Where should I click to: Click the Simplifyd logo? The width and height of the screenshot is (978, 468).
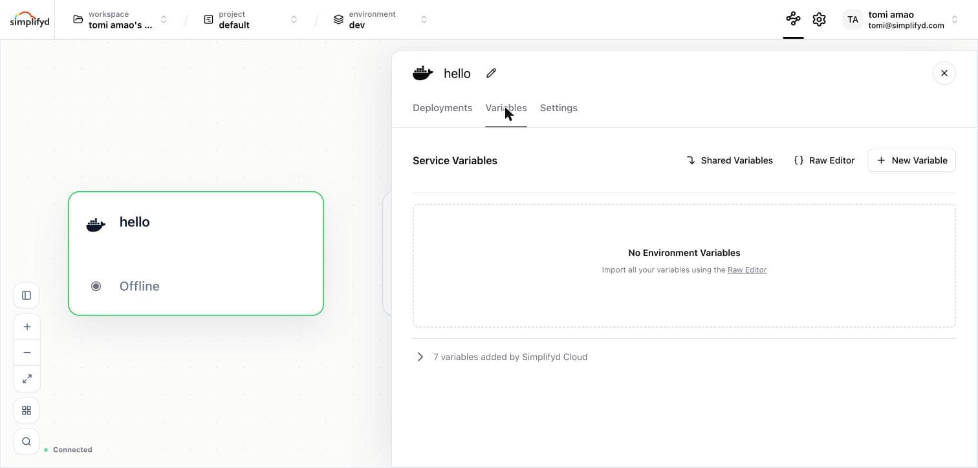(x=29, y=19)
